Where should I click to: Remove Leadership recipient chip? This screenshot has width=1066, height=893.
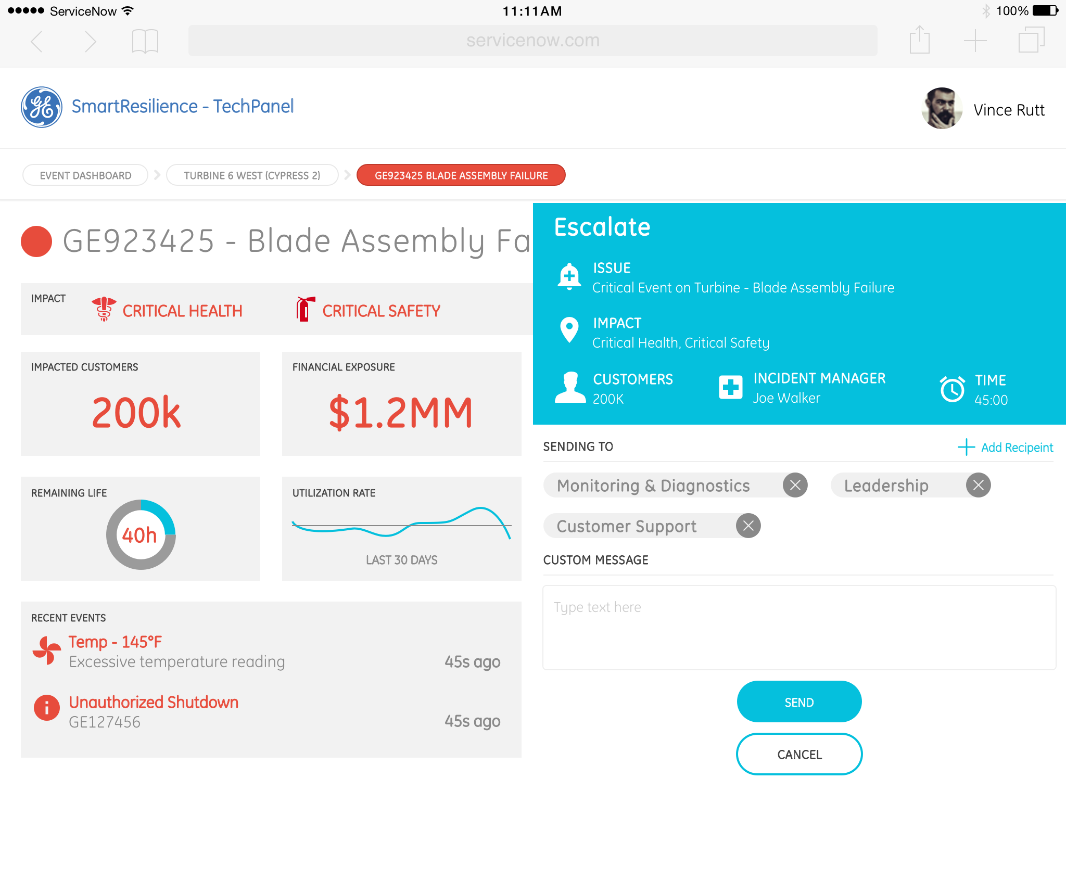[978, 486]
